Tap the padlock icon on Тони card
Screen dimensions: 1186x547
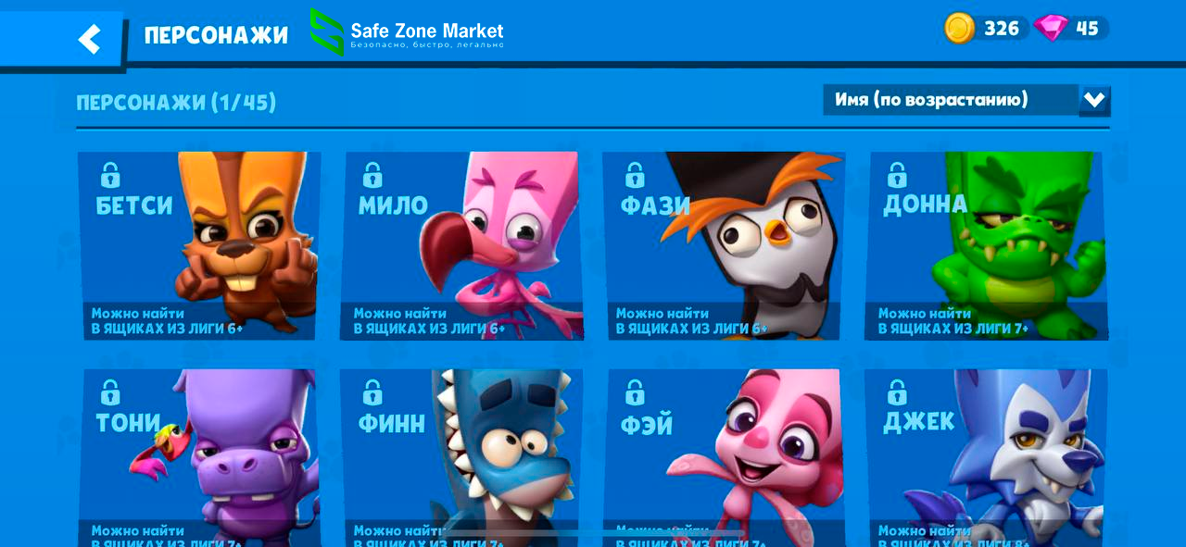pos(110,392)
